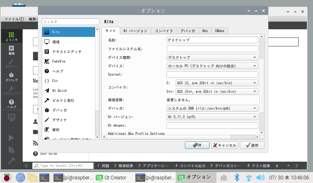This screenshot has height=183, width=313.
Task: Click 適用 (Apply) button
Action: click(252, 145)
